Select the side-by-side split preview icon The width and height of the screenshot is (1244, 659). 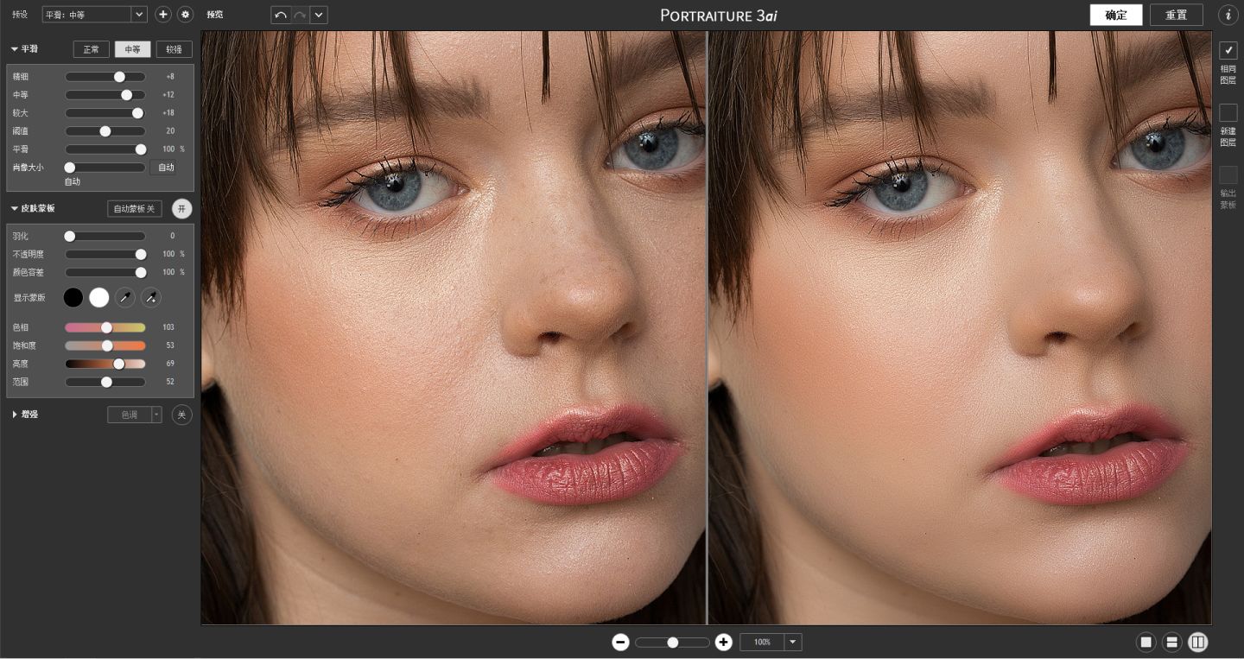(1197, 643)
